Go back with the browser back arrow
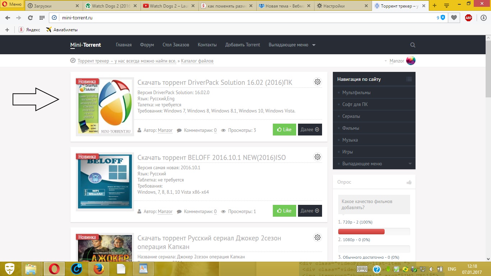This screenshot has width=491, height=276. (8, 18)
